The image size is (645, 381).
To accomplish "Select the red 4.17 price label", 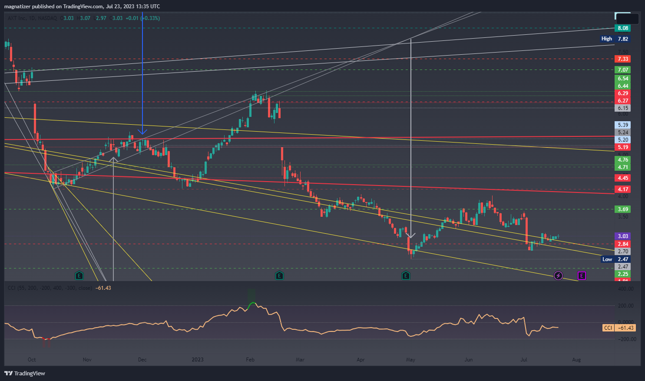I will coord(623,189).
